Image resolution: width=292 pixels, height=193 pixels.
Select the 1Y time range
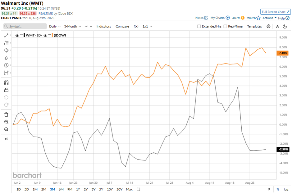(78, 189)
